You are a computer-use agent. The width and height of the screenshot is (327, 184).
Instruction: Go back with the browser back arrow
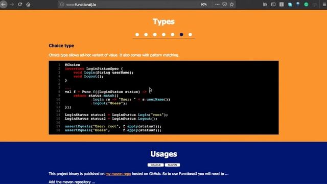click(x=4, y=5)
